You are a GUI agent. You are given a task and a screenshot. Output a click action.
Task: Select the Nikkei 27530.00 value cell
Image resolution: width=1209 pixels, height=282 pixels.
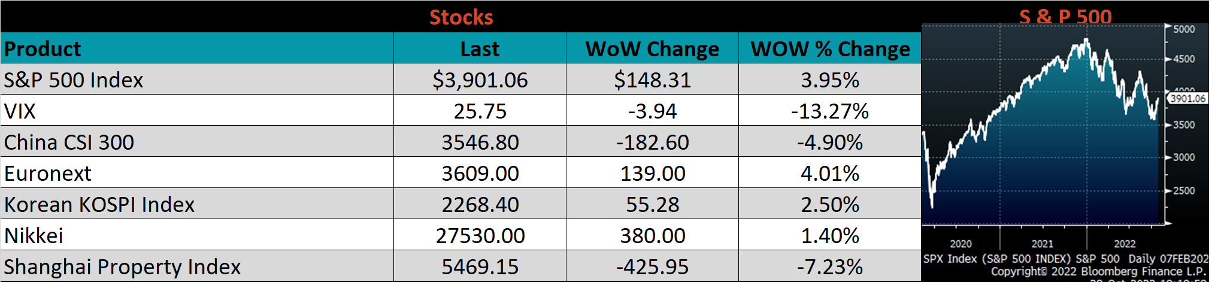[480, 235]
